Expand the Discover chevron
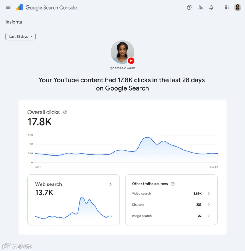This screenshot has height=251, width=245. point(209,205)
